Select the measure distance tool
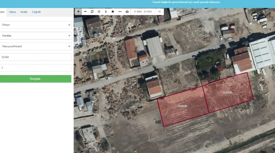Image resolution: width=275 pixels, height=153 pixels. [120, 12]
